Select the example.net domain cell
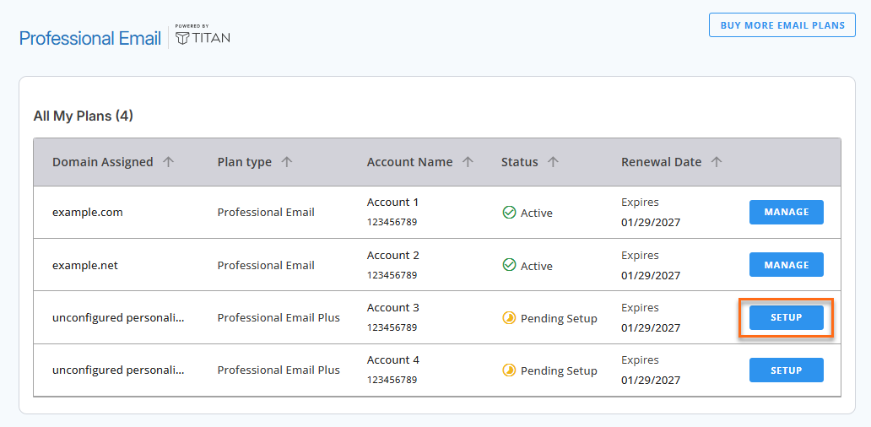This screenshot has height=427, width=871. pyautogui.click(x=85, y=266)
